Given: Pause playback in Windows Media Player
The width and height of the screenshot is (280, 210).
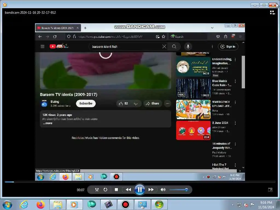Looking at the screenshot, I should tap(140, 190).
